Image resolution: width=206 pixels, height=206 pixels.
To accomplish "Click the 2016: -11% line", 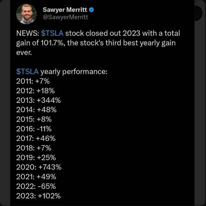I will tap(34, 129).
